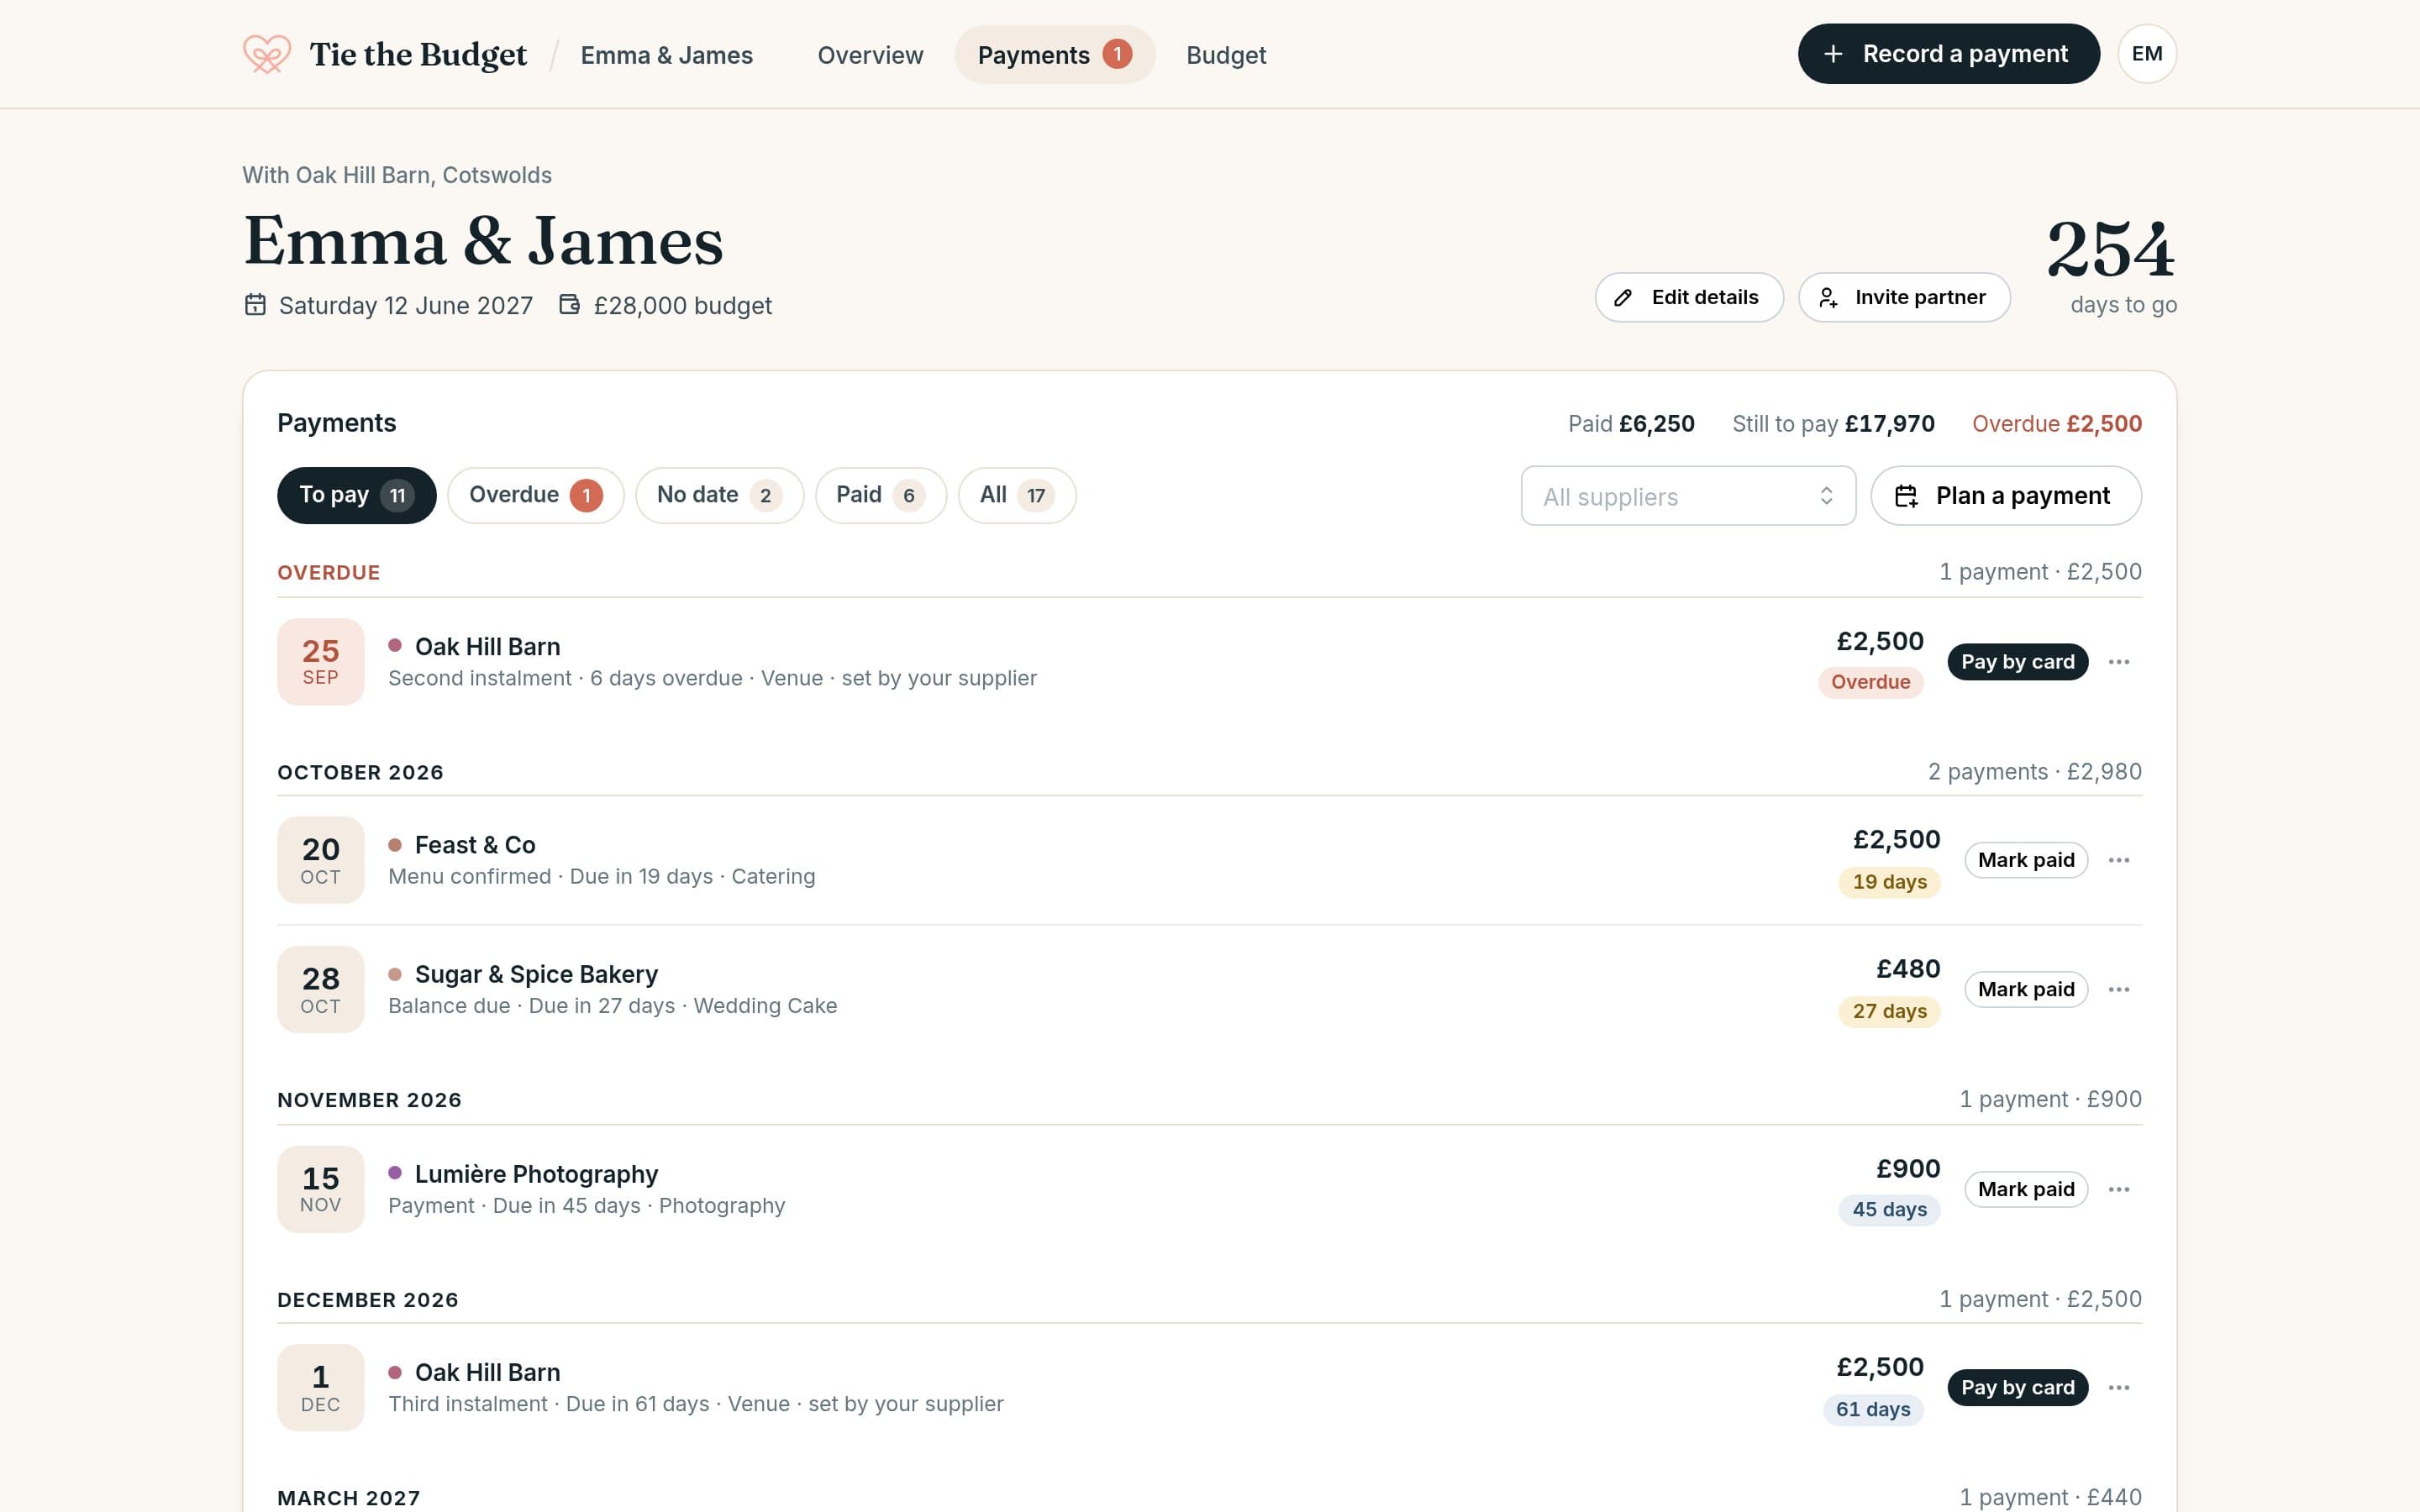
Task: Click the Emma & James breadcrumb link
Action: tap(666, 55)
